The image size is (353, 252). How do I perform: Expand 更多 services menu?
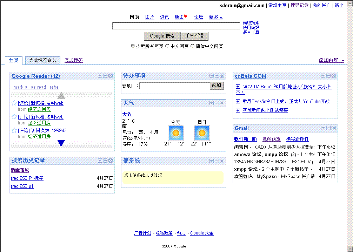tap(215, 17)
